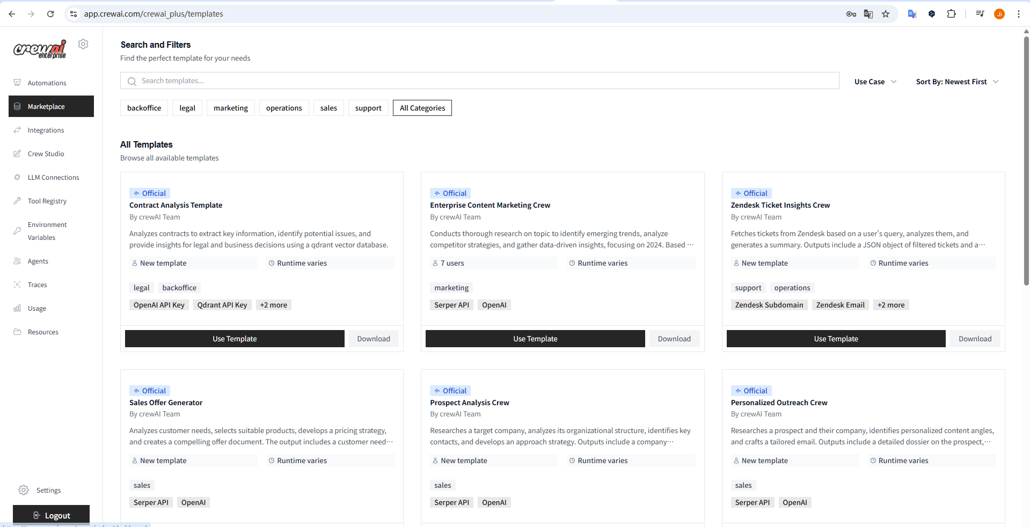Click the media control icon in toolbar

980,14
